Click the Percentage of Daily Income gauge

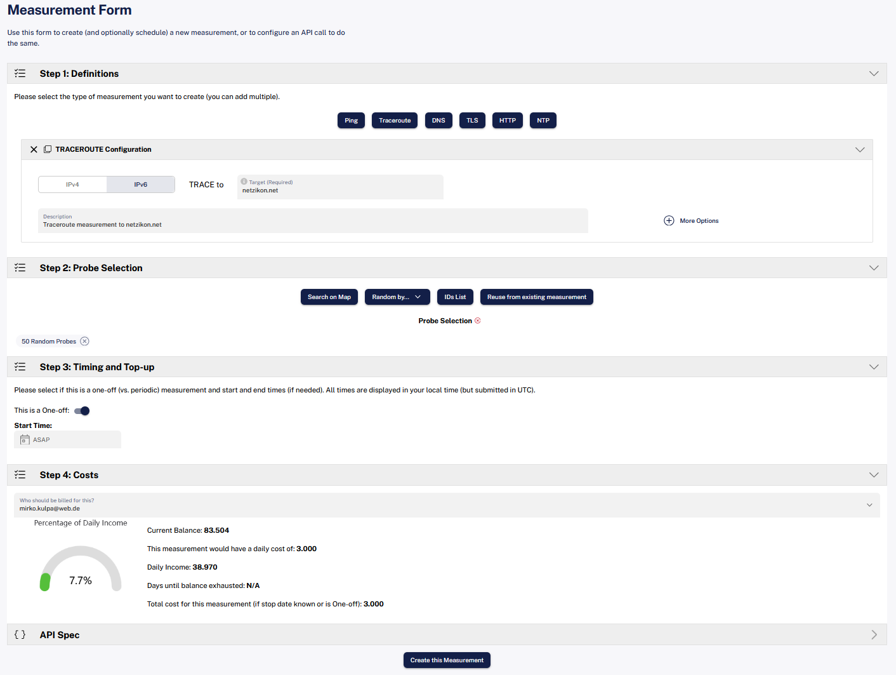pos(81,569)
